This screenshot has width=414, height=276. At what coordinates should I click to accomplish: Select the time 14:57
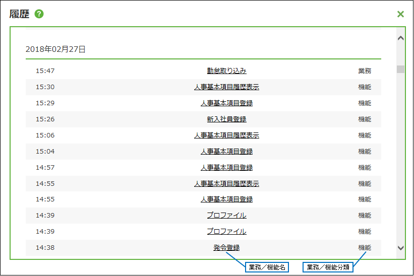(x=45, y=167)
